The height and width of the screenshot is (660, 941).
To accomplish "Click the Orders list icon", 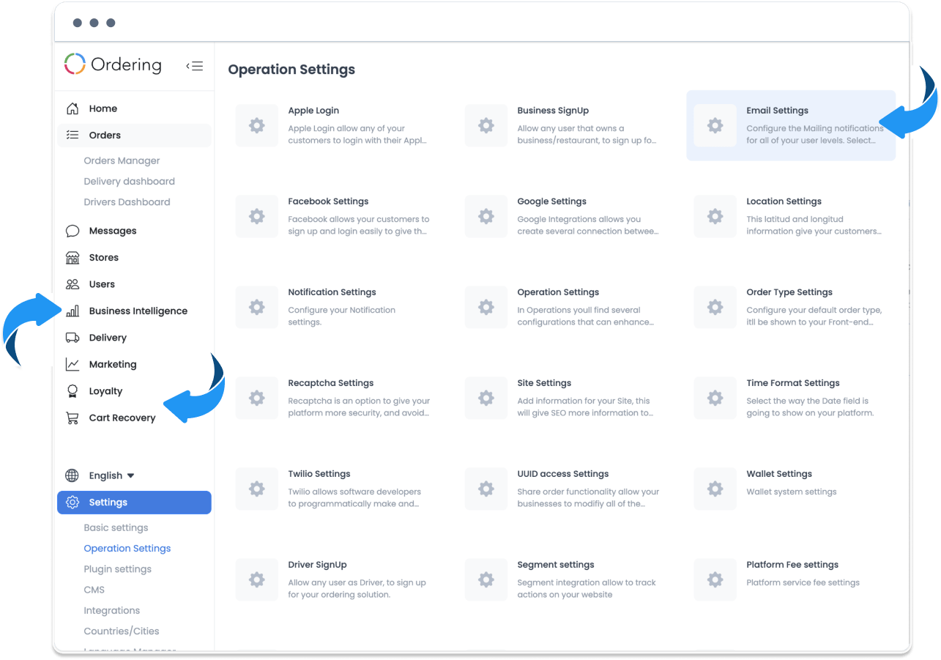I will coord(72,135).
